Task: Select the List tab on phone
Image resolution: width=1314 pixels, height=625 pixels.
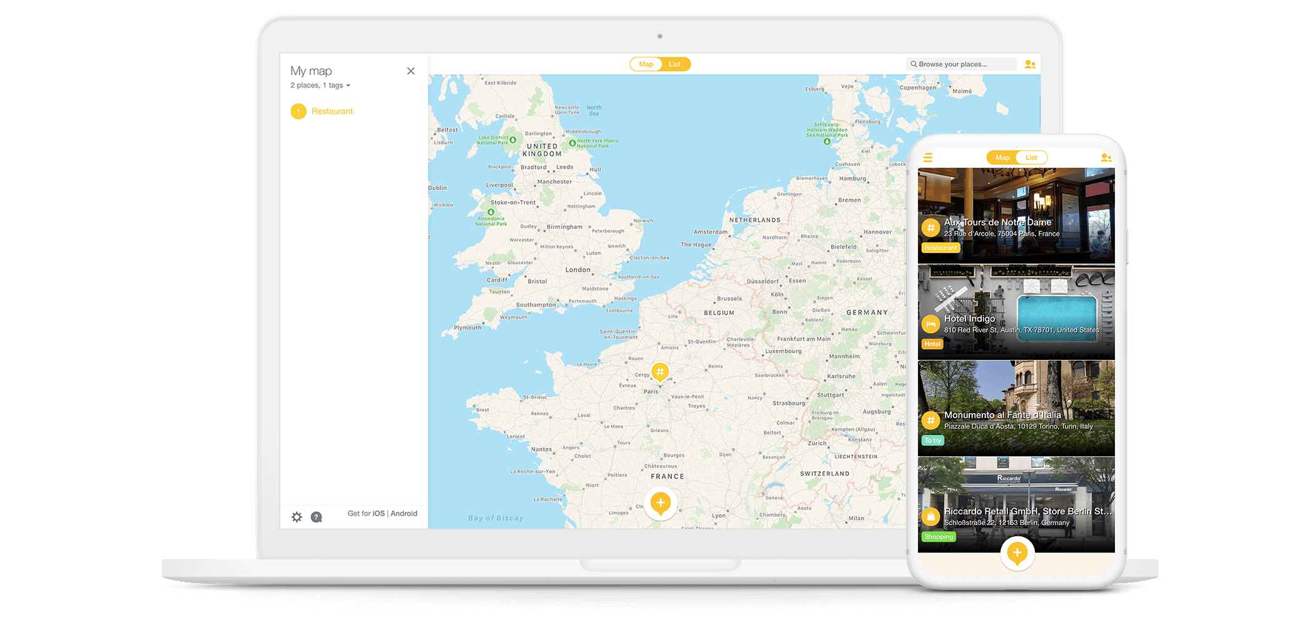Action: click(x=1031, y=157)
